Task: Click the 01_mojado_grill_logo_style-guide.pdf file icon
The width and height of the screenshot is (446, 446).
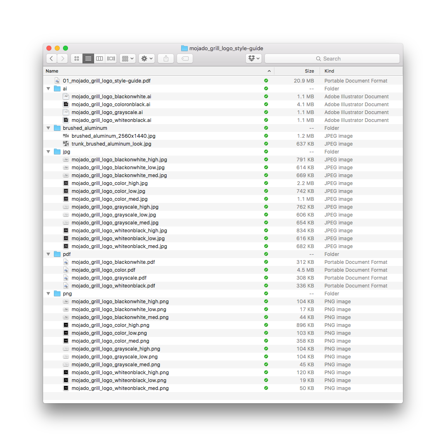Action: (x=57, y=81)
